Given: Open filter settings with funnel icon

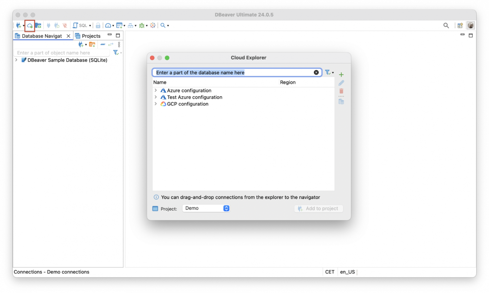Looking at the screenshot, I should tap(328, 72).
